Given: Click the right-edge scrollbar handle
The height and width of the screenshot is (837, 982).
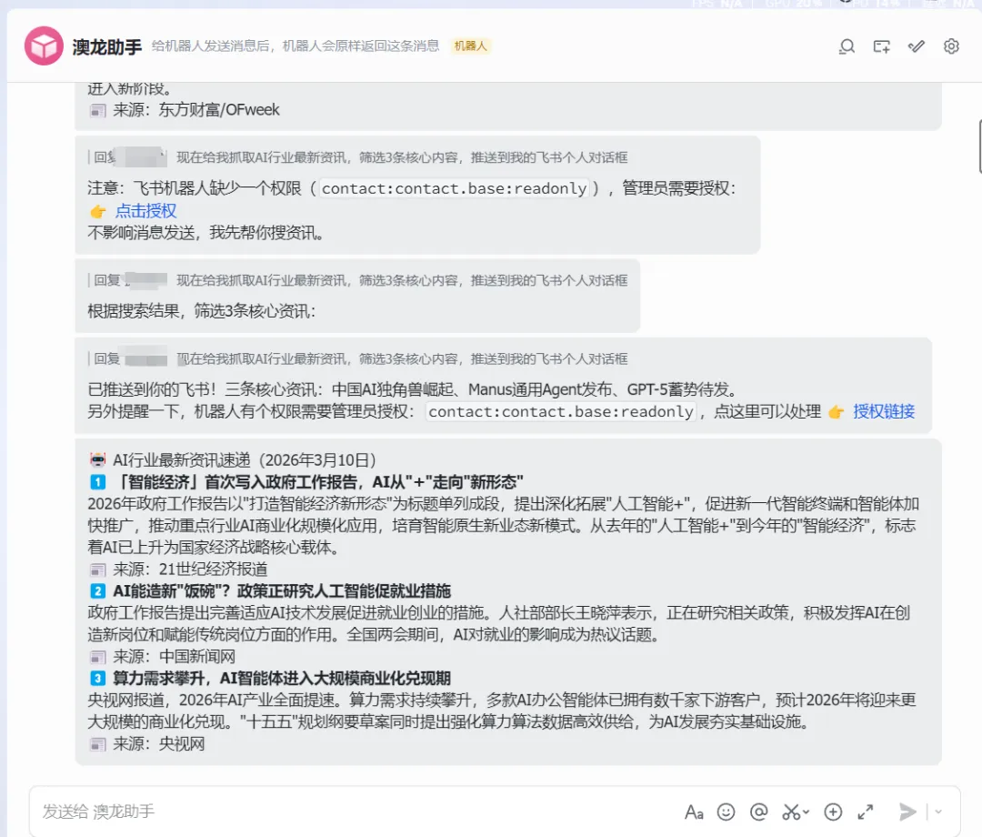Looking at the screenshot, I should pos(979,146).
